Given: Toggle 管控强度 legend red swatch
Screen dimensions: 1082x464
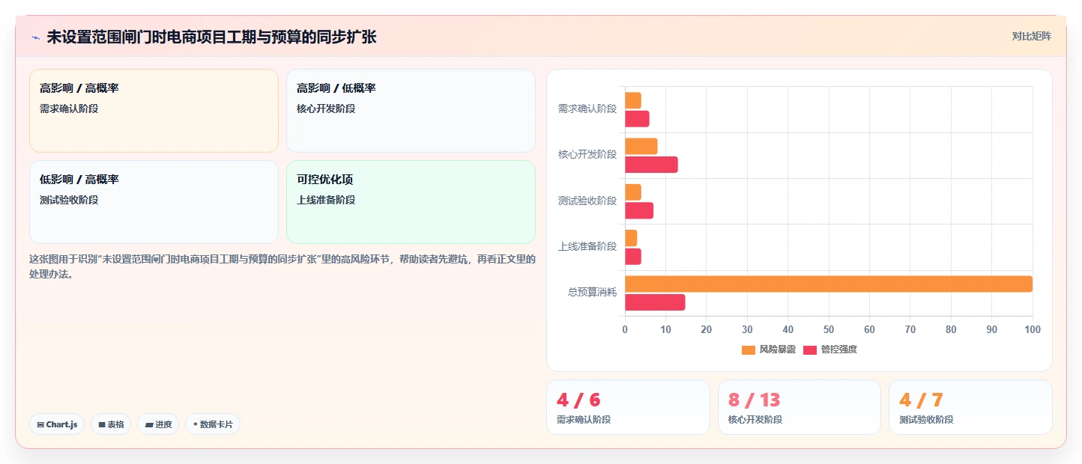Looking at the screenshot, I should coord(810,349).
